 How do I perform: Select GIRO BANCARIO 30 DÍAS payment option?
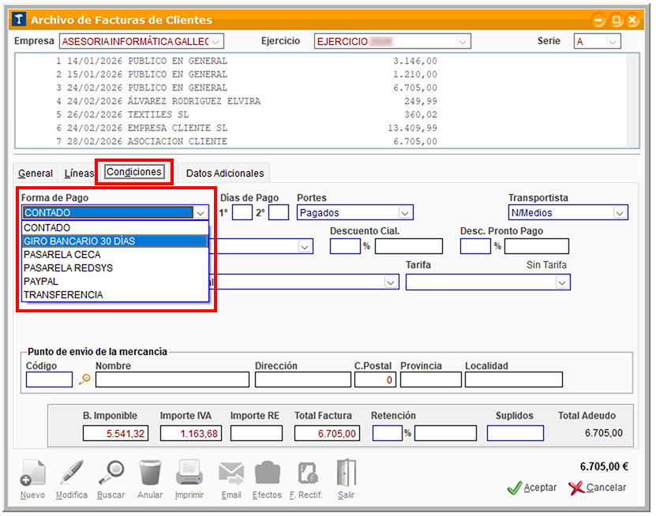click(x=115, y=241)
